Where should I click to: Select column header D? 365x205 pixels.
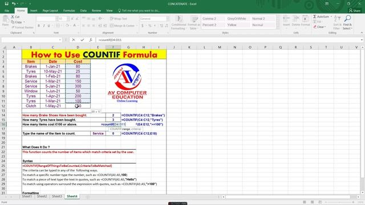coord(78,47)
